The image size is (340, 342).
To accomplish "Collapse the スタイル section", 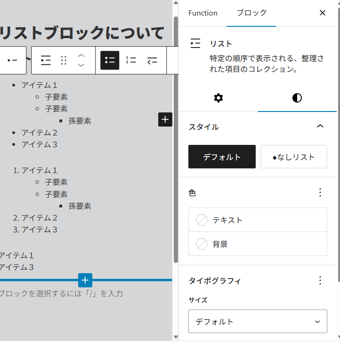I will pyautogui.click(x=320, y=127).
